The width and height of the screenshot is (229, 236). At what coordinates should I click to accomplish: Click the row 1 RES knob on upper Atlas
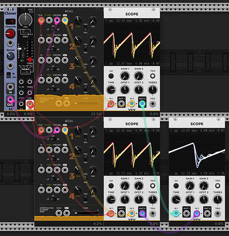coord(92,21)
